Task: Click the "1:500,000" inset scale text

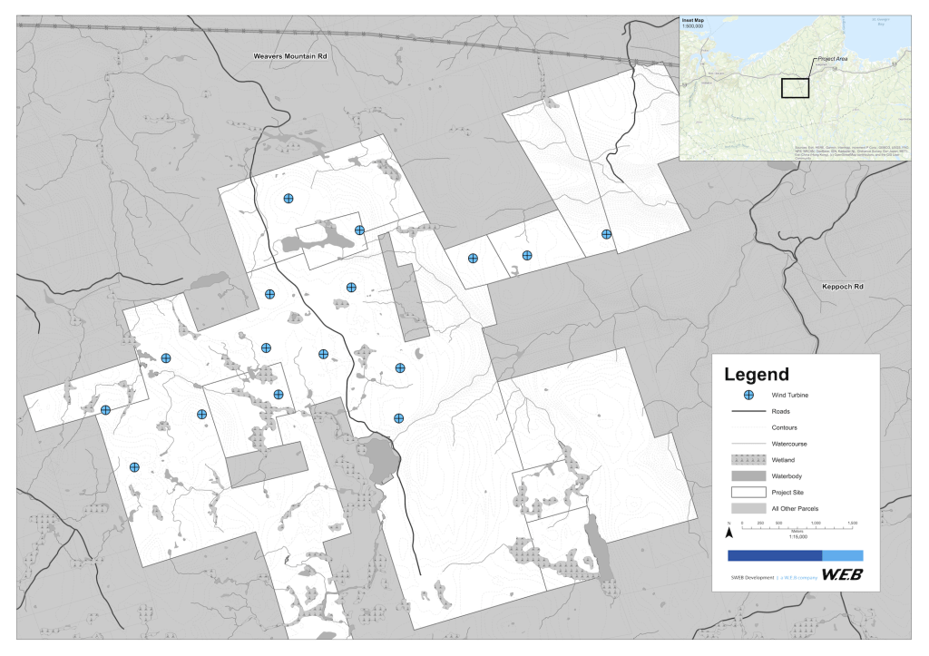Action: click(x=692, y=26)
